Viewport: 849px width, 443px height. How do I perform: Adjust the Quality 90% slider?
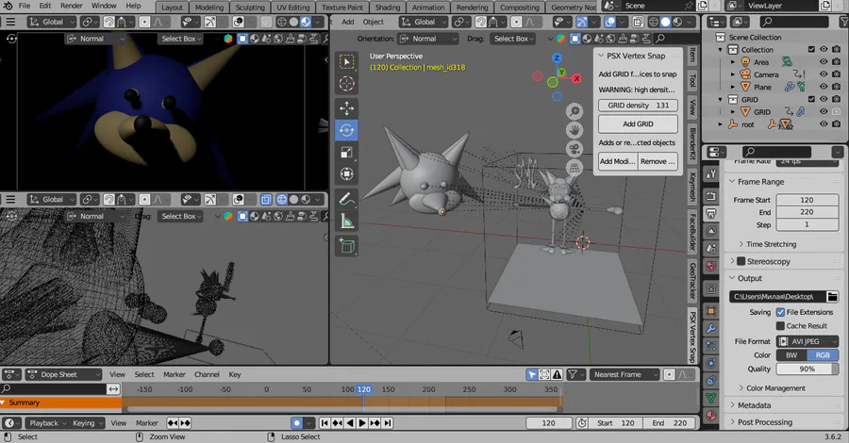pyautogui.click(x=807, y=369)
